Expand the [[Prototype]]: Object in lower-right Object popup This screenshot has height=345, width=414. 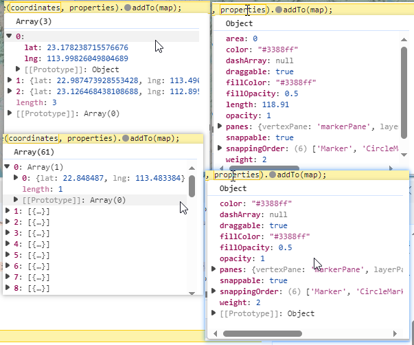point(214,313)
